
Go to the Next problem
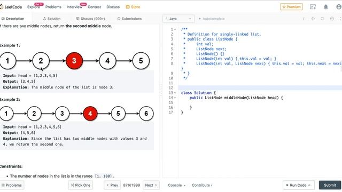pos(151,185)
